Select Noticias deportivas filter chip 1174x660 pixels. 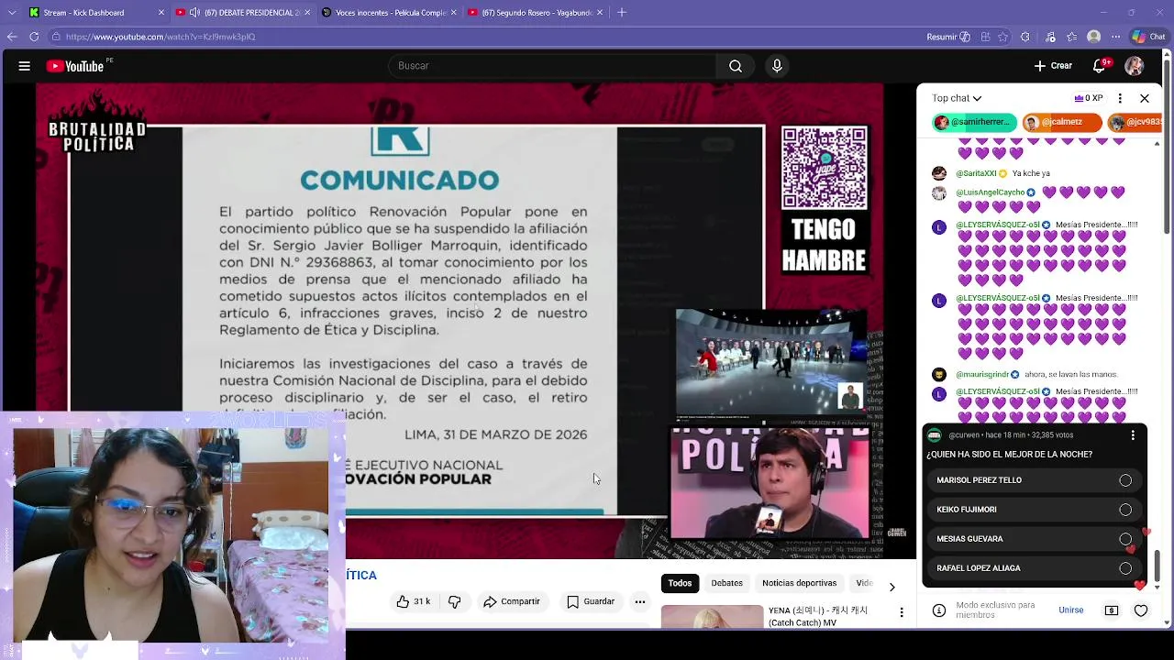800,583
